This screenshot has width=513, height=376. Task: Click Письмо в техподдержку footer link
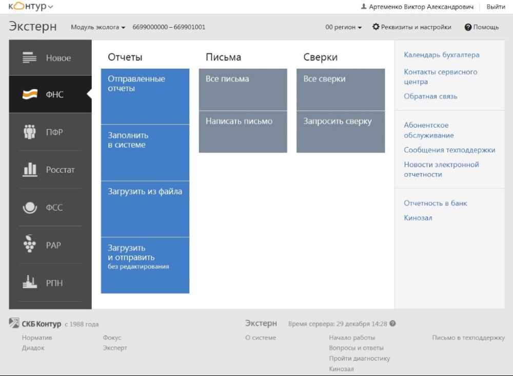point(468,338)
